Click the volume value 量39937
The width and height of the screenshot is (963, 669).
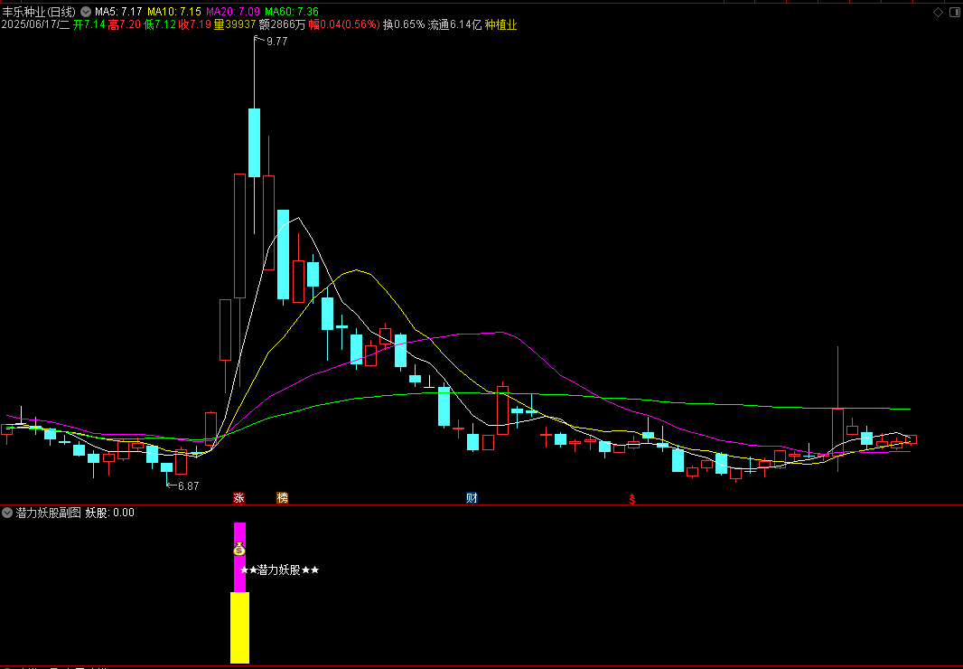[235, 24]
